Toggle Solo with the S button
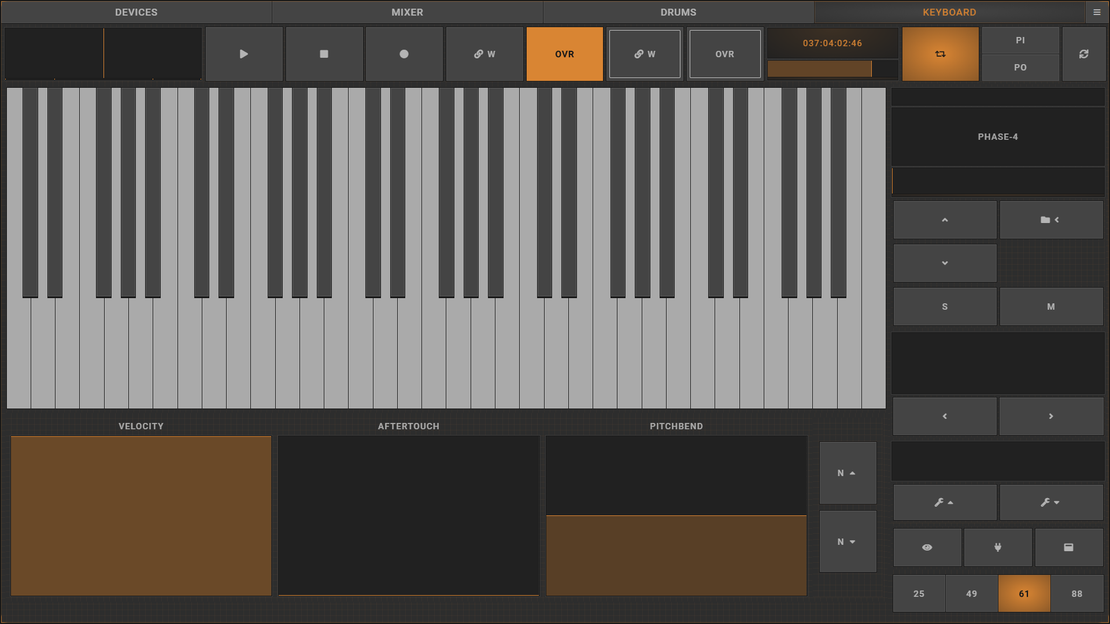Image resolution: width=1110 pixels, height=624 pixels. point(945,307)
